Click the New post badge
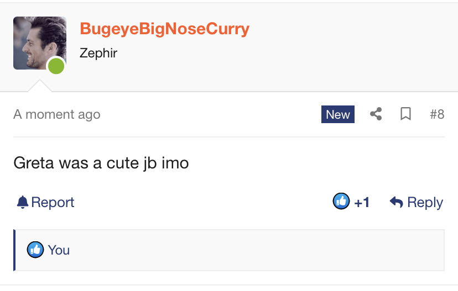Viewport: 458px width, 291px height. tap(338, 114)
